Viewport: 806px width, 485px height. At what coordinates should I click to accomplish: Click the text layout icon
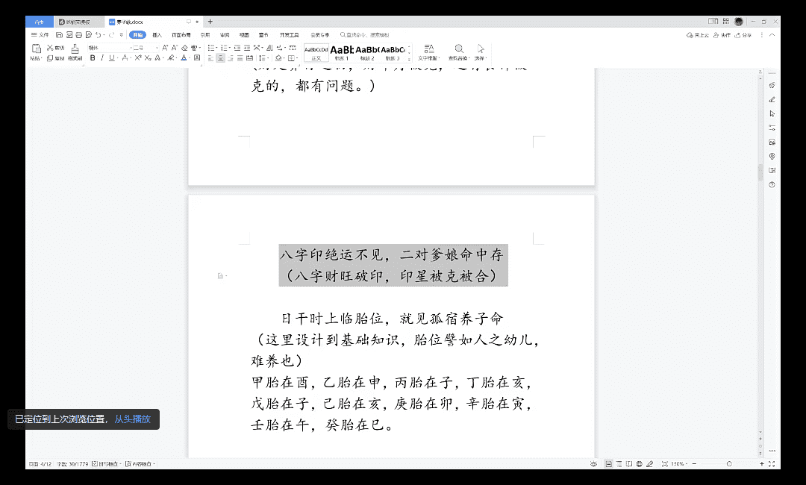tap(428, 48)
